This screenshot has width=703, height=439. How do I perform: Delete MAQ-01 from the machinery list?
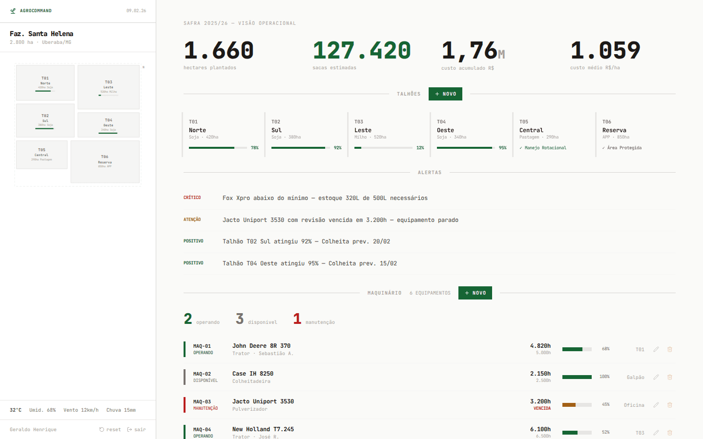[x=669, y=349]
